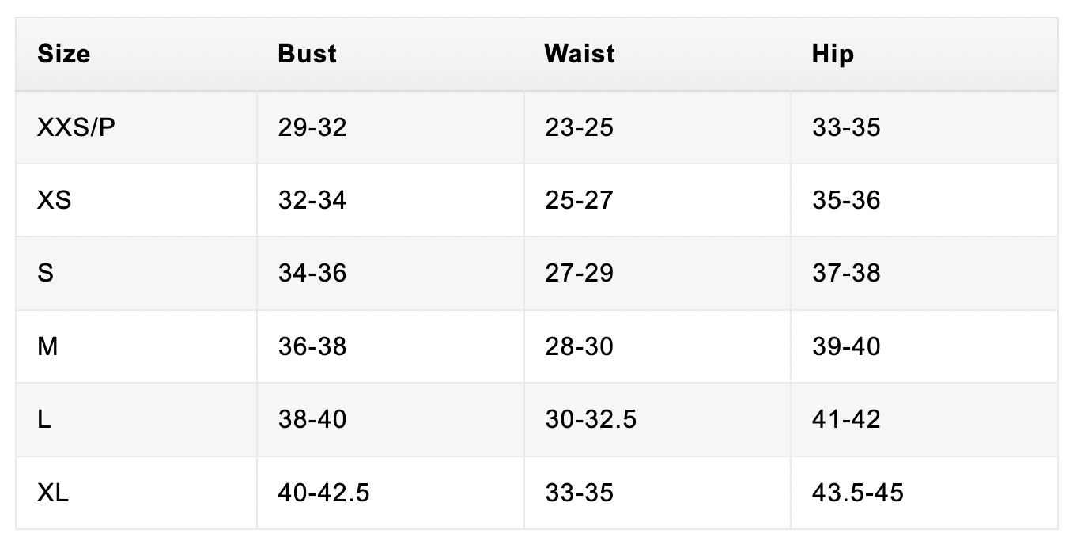Click the 23-25 waist measurement cell

pyautogui.click(x=579, y=127)
